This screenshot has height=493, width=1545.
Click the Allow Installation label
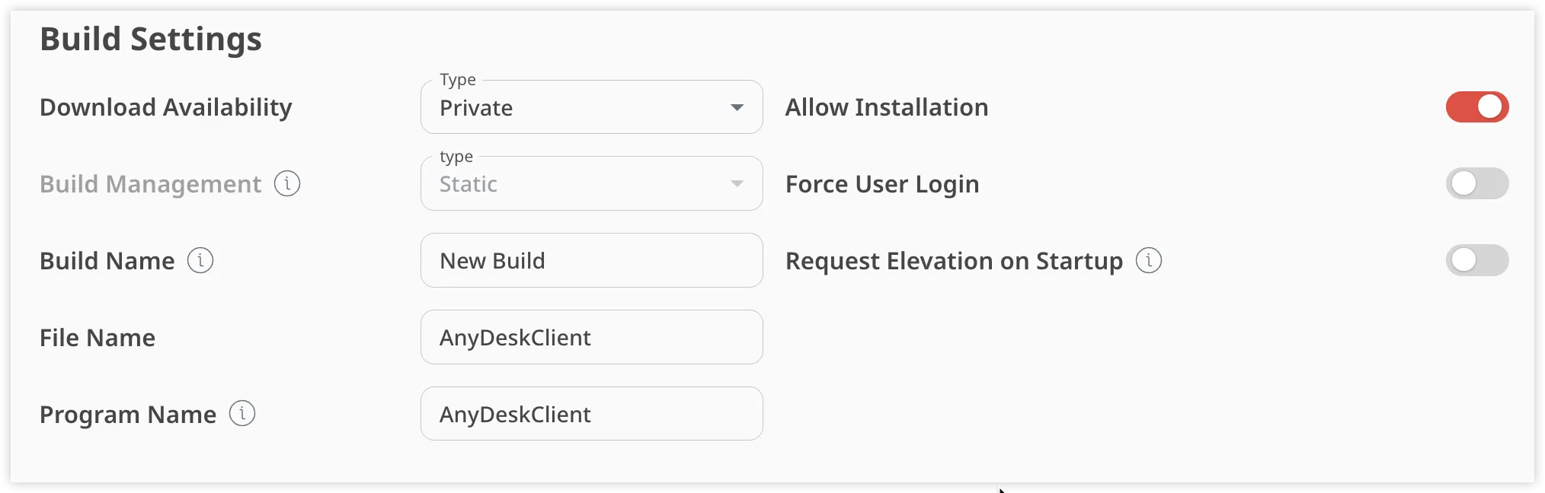pyautogui.click(x=886, y=107)
